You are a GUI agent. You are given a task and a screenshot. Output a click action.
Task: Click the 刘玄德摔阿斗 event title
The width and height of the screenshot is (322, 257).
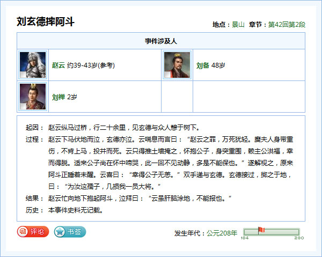[46, 22]
